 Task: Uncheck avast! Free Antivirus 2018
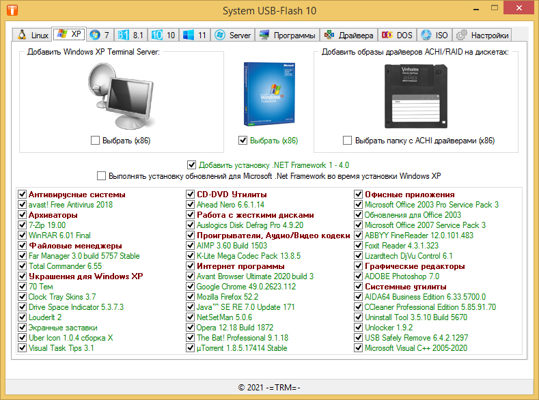click(x=23, y=205)
